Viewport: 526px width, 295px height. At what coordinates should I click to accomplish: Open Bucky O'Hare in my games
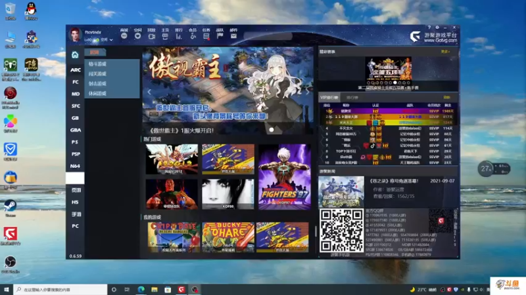pos(228,237)
